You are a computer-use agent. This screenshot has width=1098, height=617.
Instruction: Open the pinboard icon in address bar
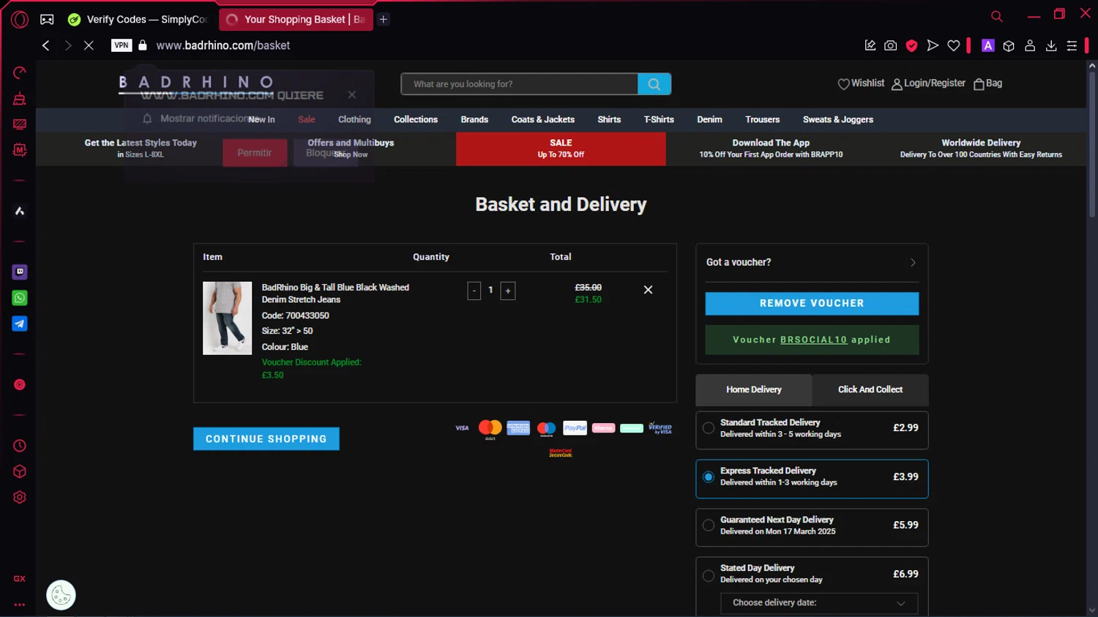[870, 45]
